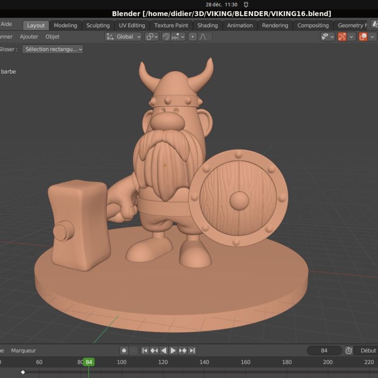Viewport: 378px width, 378px height.
Task: Toggle the snapping magnet icon
Action: coord(166,37)
